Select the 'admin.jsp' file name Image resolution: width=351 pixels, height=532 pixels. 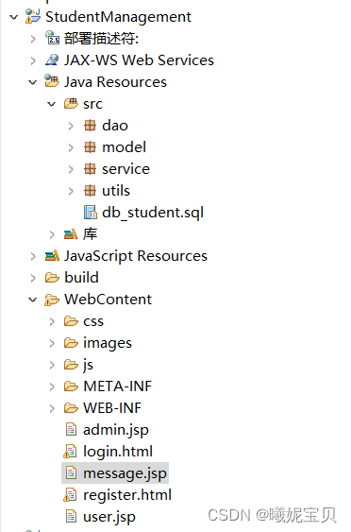pos(116,430)
